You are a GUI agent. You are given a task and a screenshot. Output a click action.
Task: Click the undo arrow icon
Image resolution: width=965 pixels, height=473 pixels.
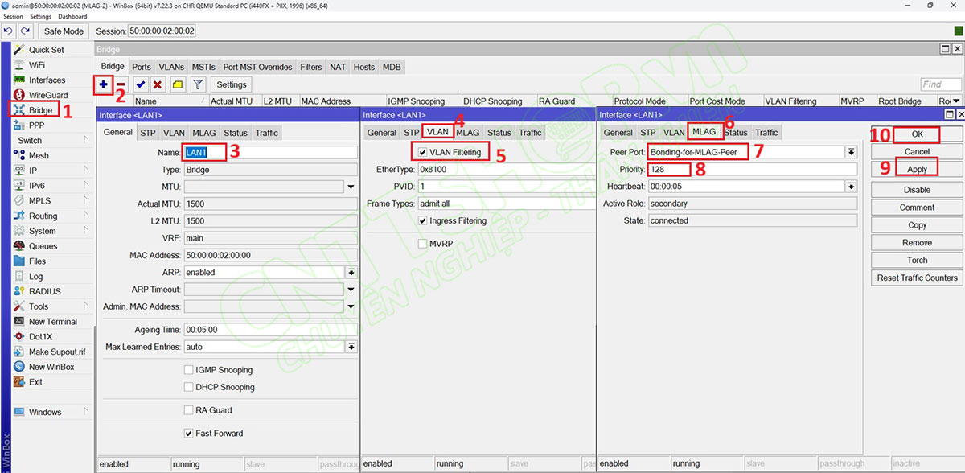click(x=9, y=31)
